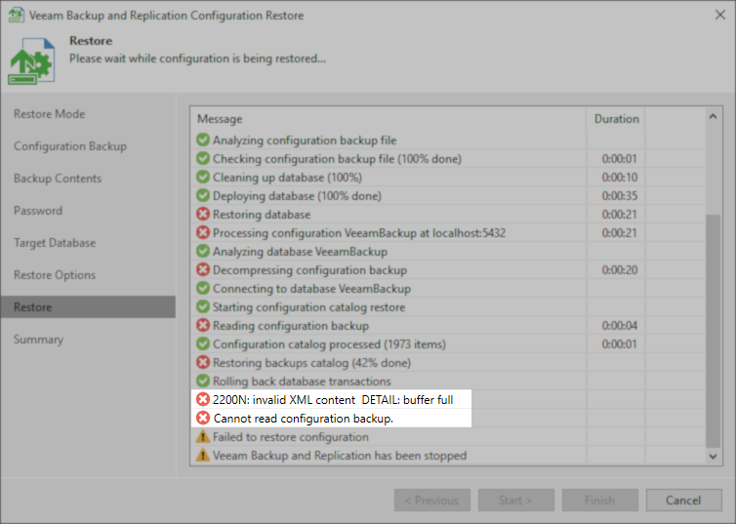
Task: Click the disabled Finish button
Action: coord(600,500)
